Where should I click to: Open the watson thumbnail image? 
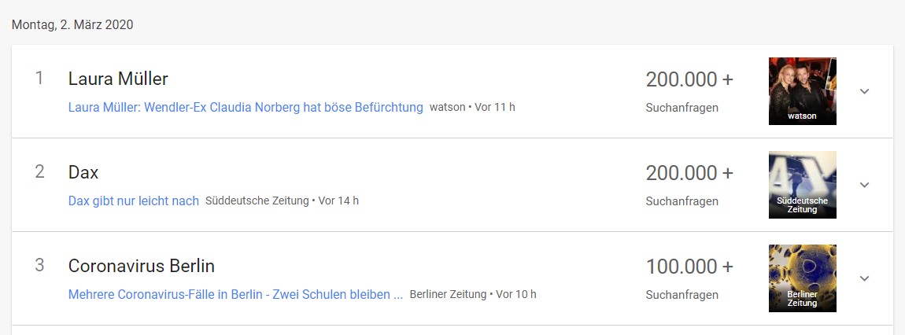click(x=802, y=90)
